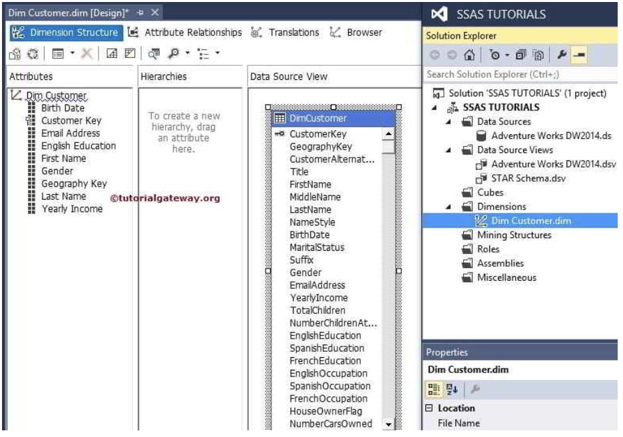Click the Alphabetical sort icon in Properties
This screenshot has height=437, width=623.
click(452, 390)
